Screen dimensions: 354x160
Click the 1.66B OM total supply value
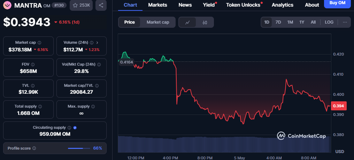[x=28, y=113]
